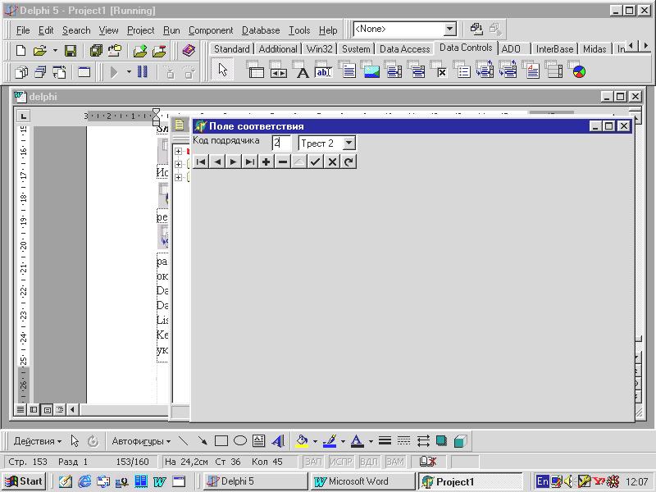Click the fill color bucket swatch
The width and height of the screenshot is (656, 492).
(x=302, y=441)
